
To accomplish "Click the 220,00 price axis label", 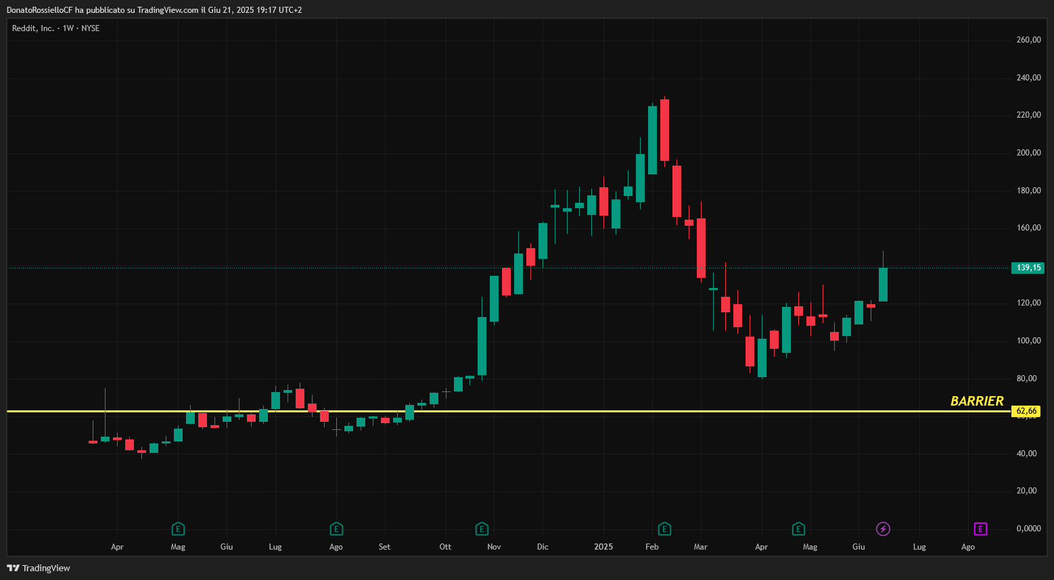I will 1028,115.
